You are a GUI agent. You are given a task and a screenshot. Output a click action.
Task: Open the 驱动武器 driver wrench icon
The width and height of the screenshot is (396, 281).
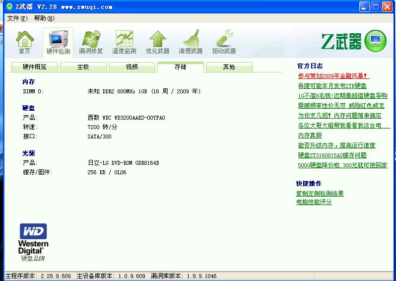(x=224, y=42)
